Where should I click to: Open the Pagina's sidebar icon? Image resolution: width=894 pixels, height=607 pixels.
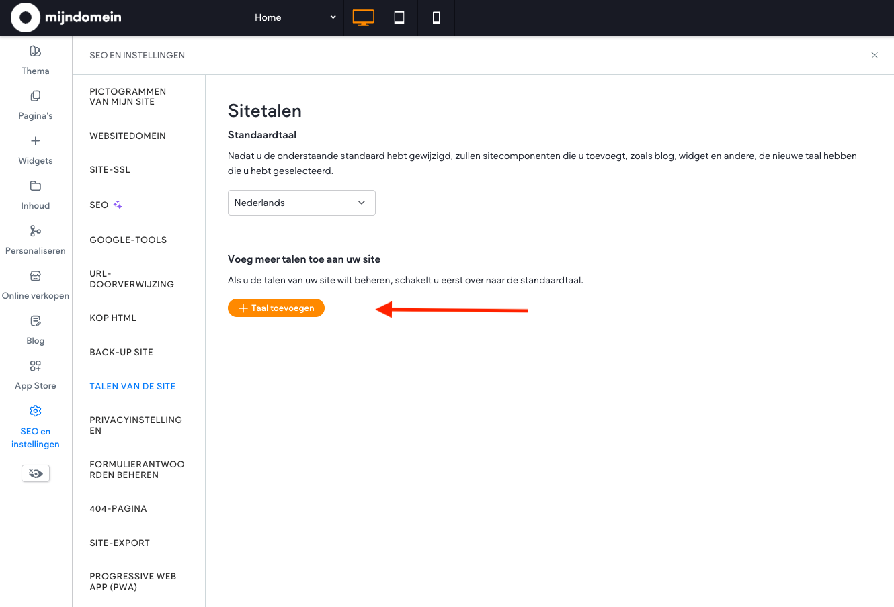36,96
